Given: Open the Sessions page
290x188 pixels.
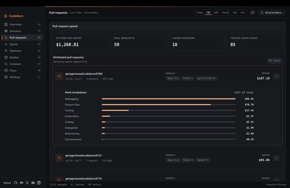Looking at the screenshot, I should 22,31.
